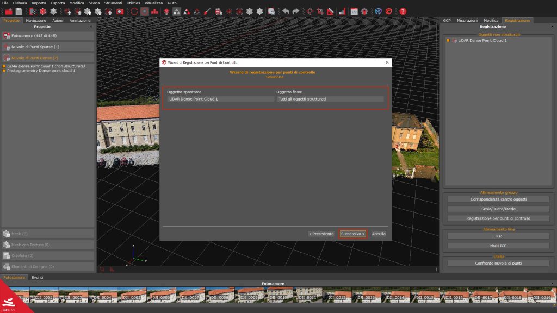This screenshot has width=557, height=313.
Task: Close the Registrazione side panel
Action: pyautogui.click(x=552, y=27)
